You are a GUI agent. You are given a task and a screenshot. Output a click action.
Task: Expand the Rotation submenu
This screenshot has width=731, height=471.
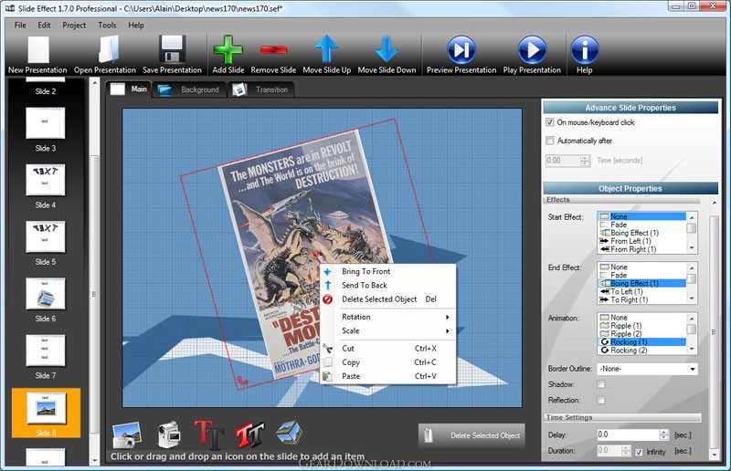(387, 317)
